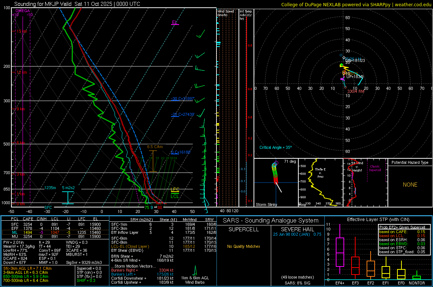Click the 'Wind Speed (knots)' panel header
The width and height of the screenshot is (433, 287).
tap(225, 13)
